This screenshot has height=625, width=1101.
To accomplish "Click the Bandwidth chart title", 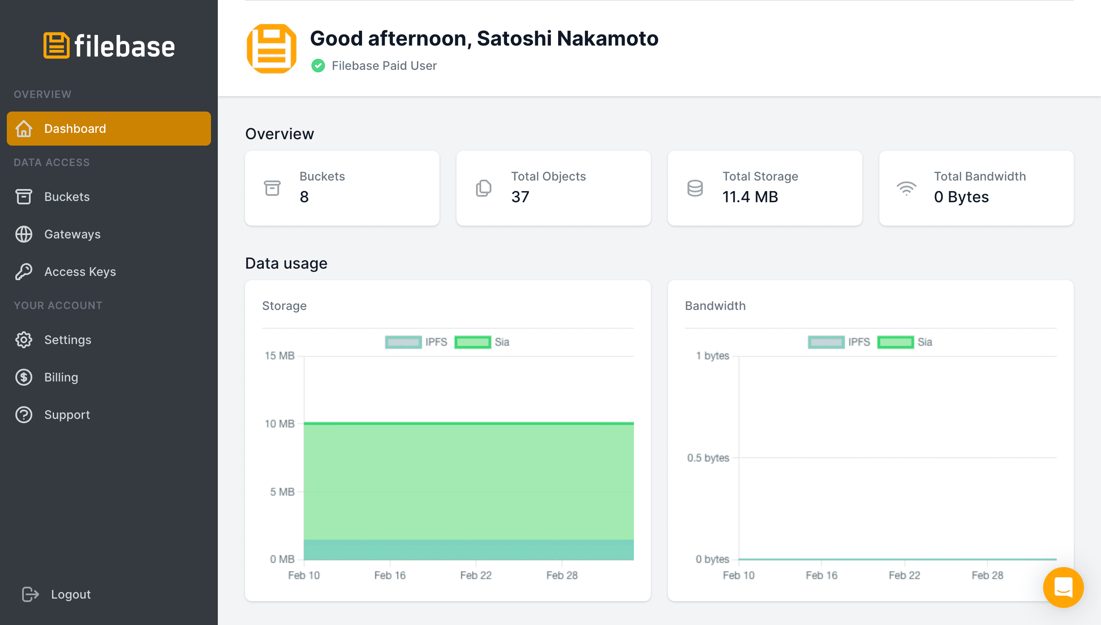I will (715, 306).
